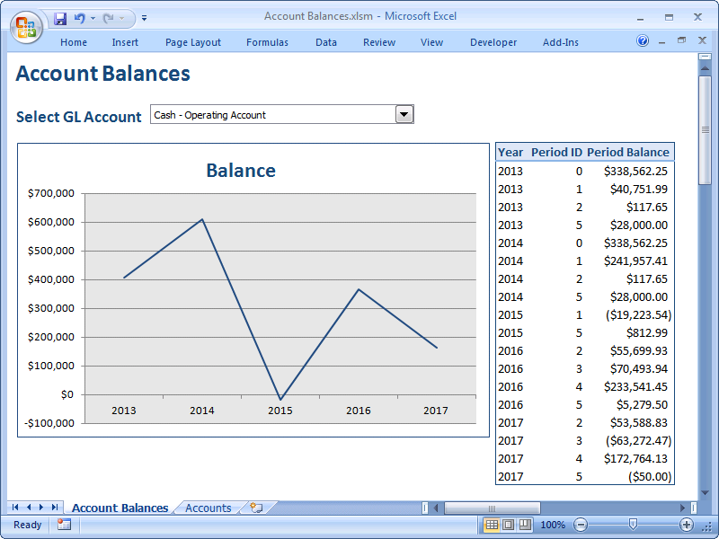Expand the Select GL Account dropdown
The height and width of the screenshot is (539, 719).
pos(404,114)
